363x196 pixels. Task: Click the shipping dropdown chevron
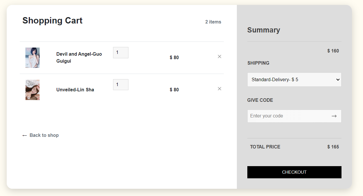point(338,79)
